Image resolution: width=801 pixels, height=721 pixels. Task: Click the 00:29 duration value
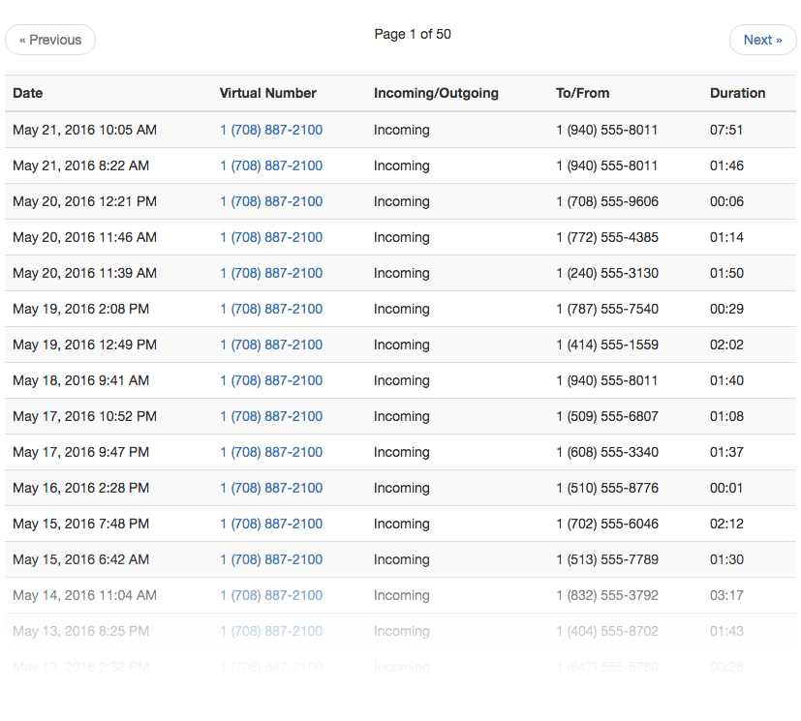coord(726,309)
